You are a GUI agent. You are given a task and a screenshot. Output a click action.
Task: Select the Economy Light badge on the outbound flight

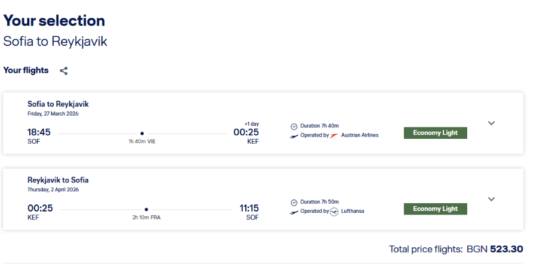click(436, 133)
